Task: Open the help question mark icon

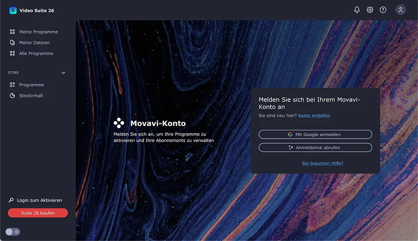Action: coord(383,10)
